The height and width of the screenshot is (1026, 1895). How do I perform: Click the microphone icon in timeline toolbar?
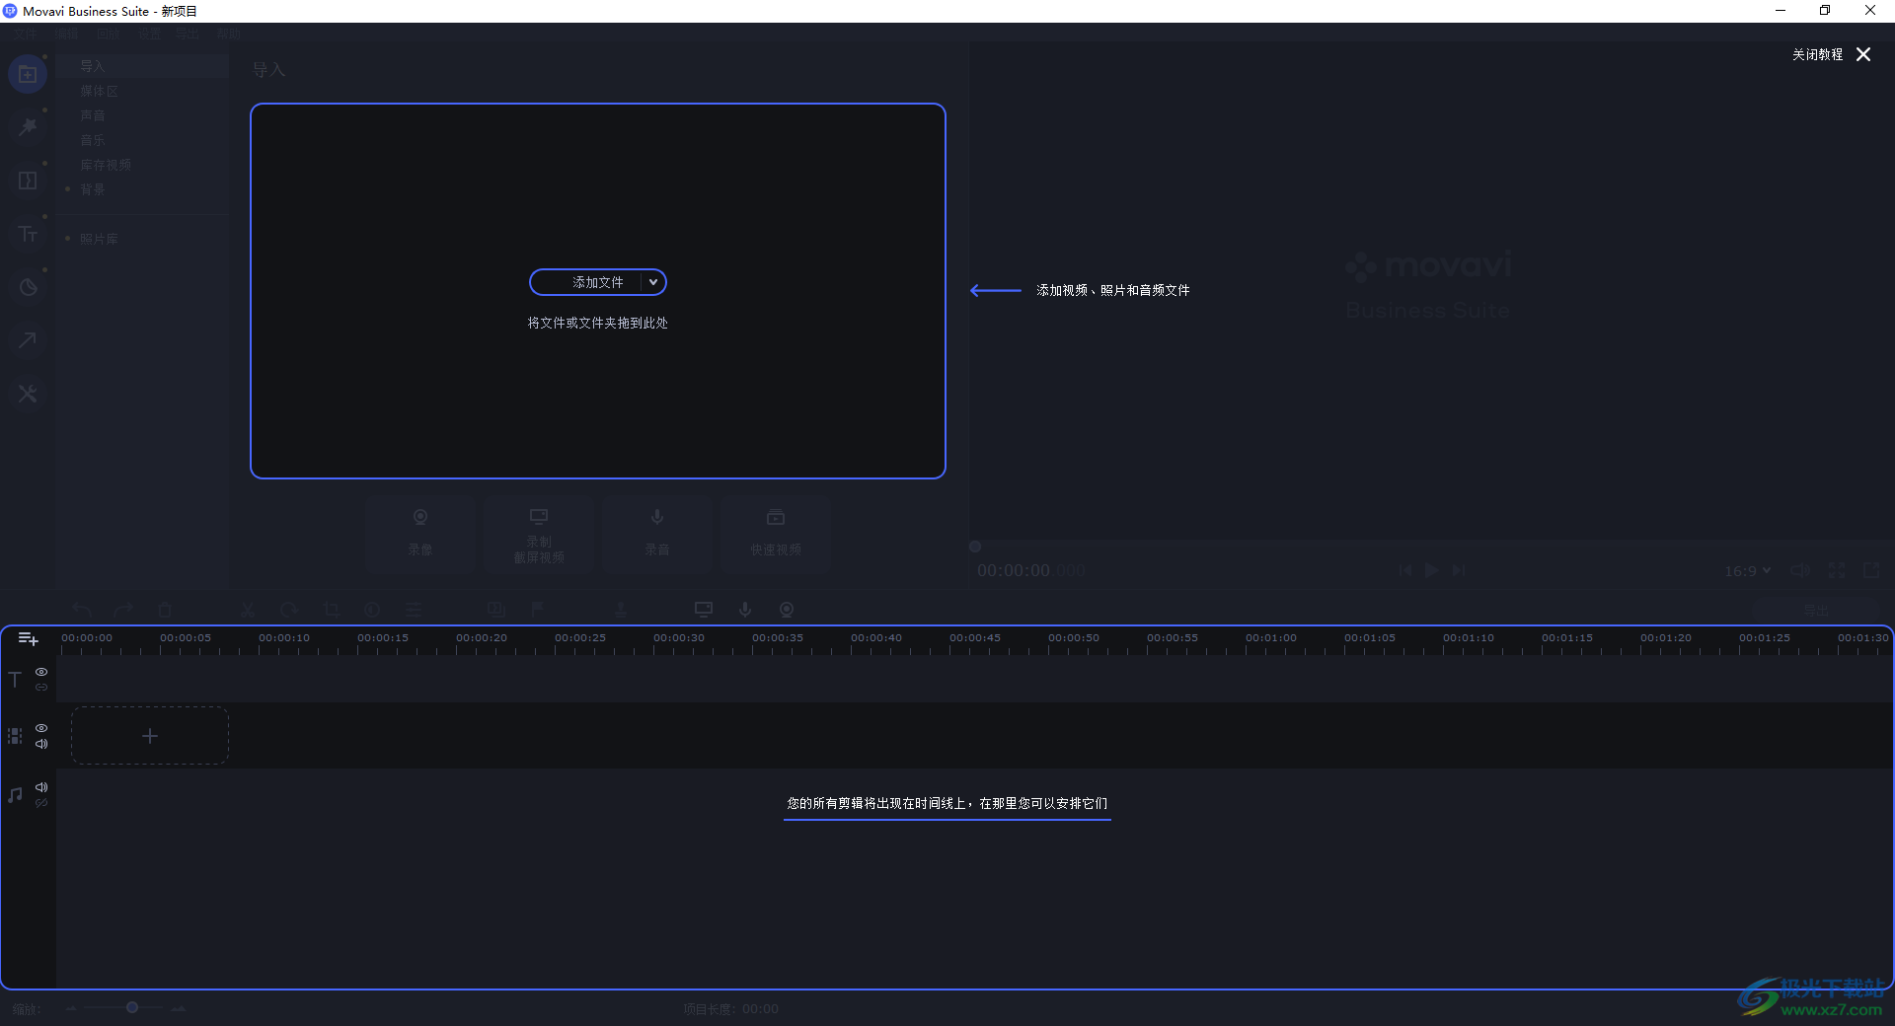pyautogui.click(x=745, y=610)
